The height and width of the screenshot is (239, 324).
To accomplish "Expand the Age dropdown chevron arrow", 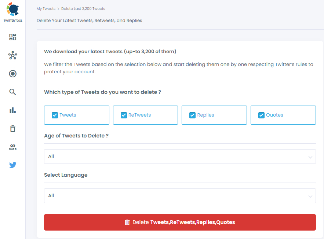I will (310, 156).
